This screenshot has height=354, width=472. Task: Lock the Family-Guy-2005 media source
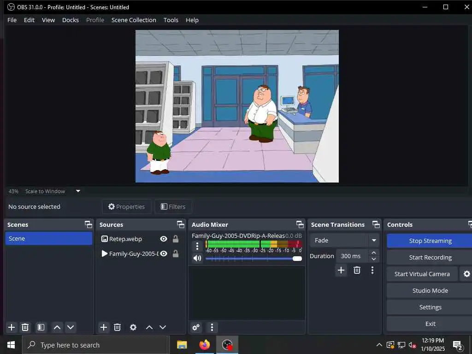(176, 254)
